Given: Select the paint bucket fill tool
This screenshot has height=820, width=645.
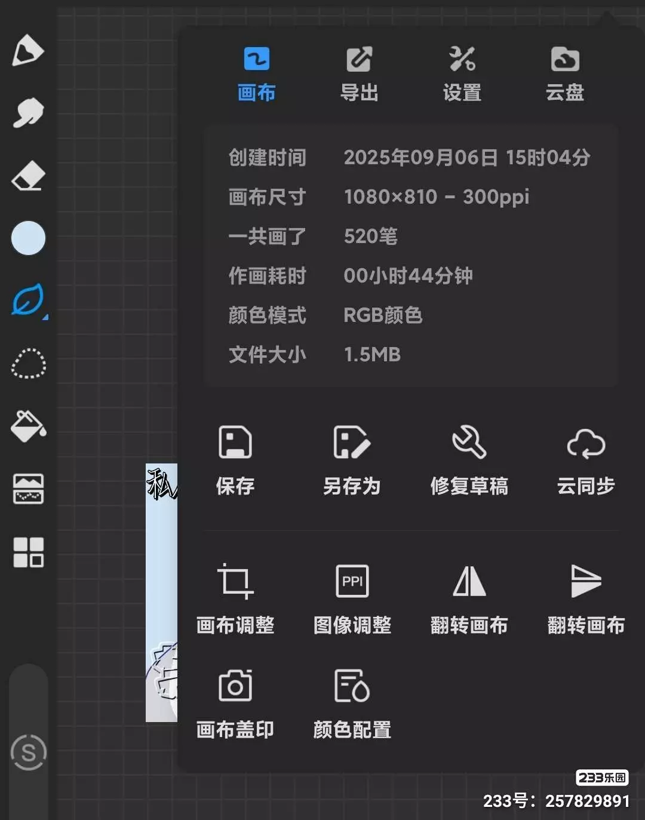Looking at the screenshot, I should coord(28,426).
